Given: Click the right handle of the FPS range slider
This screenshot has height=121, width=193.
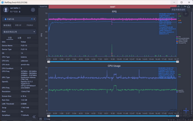Looking at the screenshot, I should pos(178,62).
